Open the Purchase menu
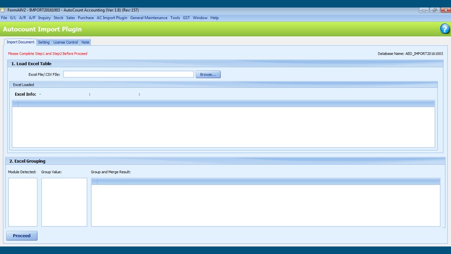 pos(86,18)
